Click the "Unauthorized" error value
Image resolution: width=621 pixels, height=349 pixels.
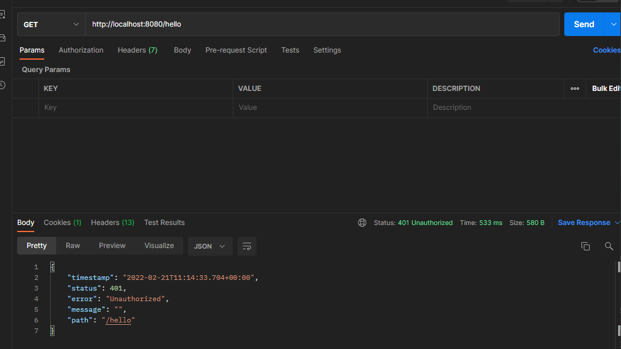coord(135,299)
